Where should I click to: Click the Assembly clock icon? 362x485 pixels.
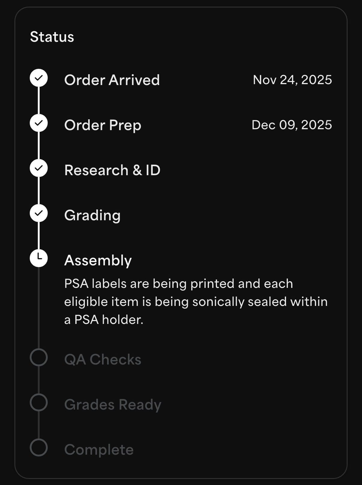click(39, 258)
